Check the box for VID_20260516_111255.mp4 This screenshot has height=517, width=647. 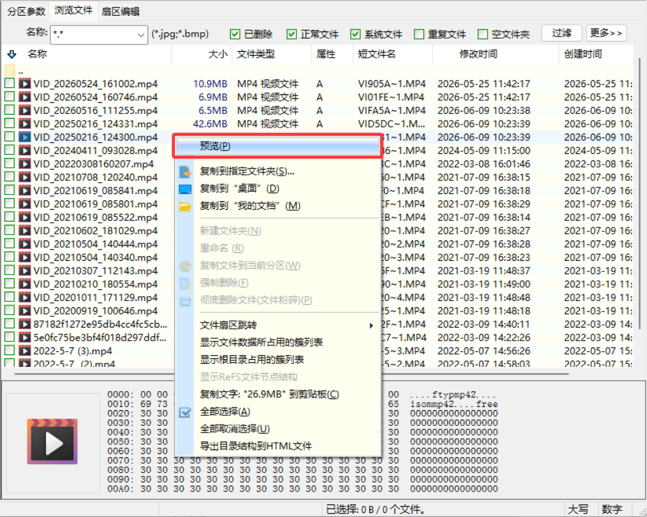pyautogui.click(x=9, y=110)
